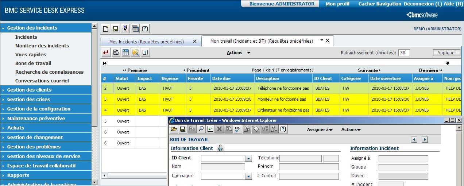Collapse the Gestion des incidents section
The image size is (464, 186).
coord(46,28)
